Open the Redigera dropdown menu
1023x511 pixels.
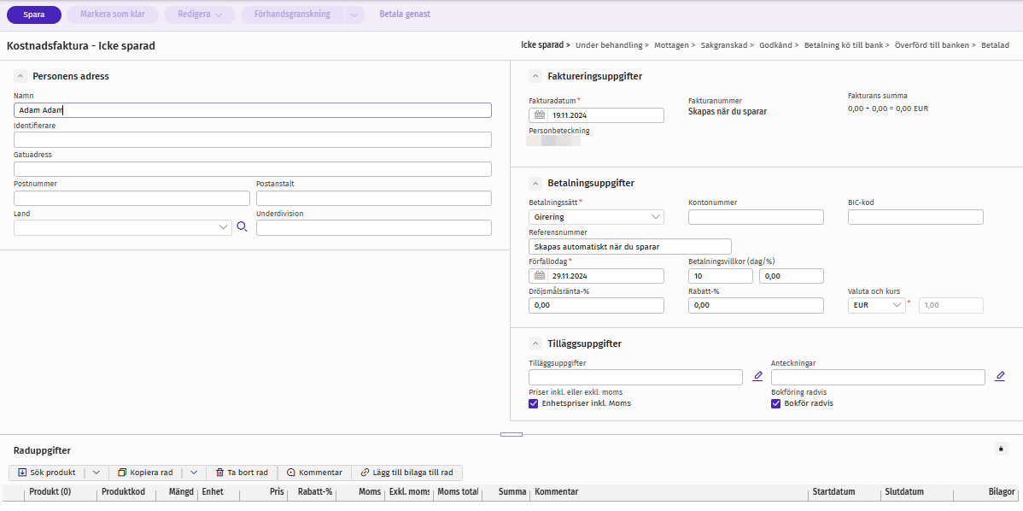pos(200,14)
